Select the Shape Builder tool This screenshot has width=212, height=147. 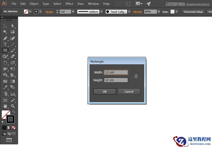pyautogui.click(x=5, y=75)
